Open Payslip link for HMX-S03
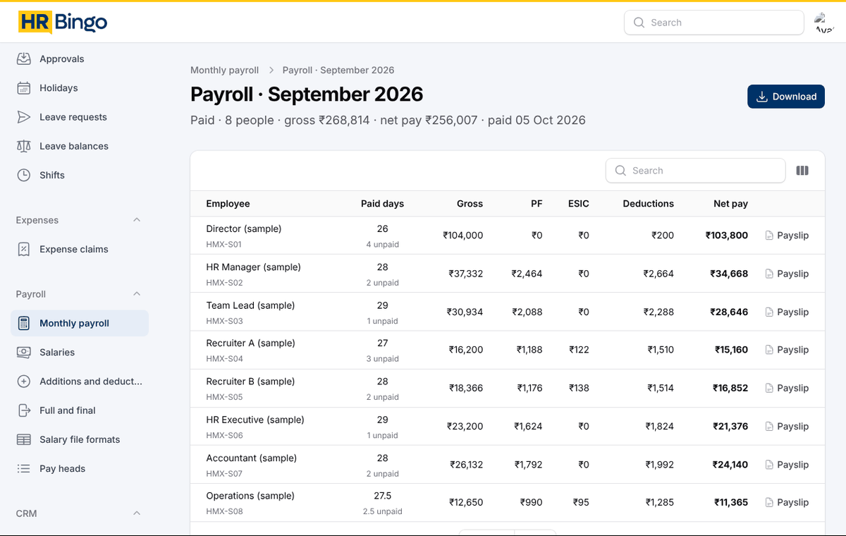 787,312
